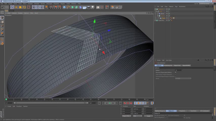The width and height of the screenshot is (216, 121).
Task: Choose the Rotate tool icon
Action: (24, 7)
